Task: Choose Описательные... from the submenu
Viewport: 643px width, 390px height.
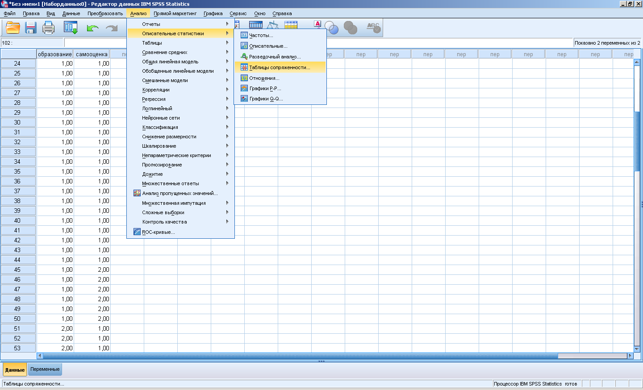Action: [280, 46]
